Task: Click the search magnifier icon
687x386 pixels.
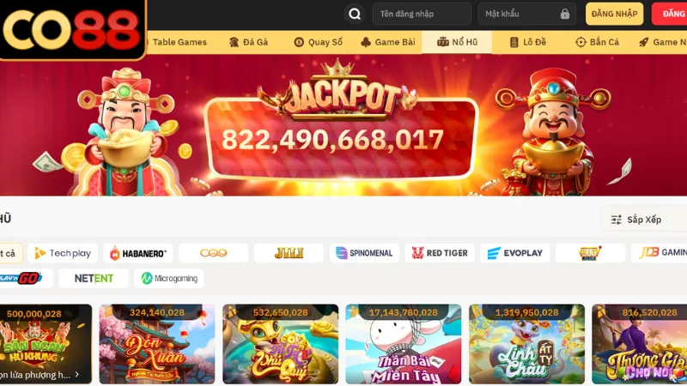Action: point(355,14)
